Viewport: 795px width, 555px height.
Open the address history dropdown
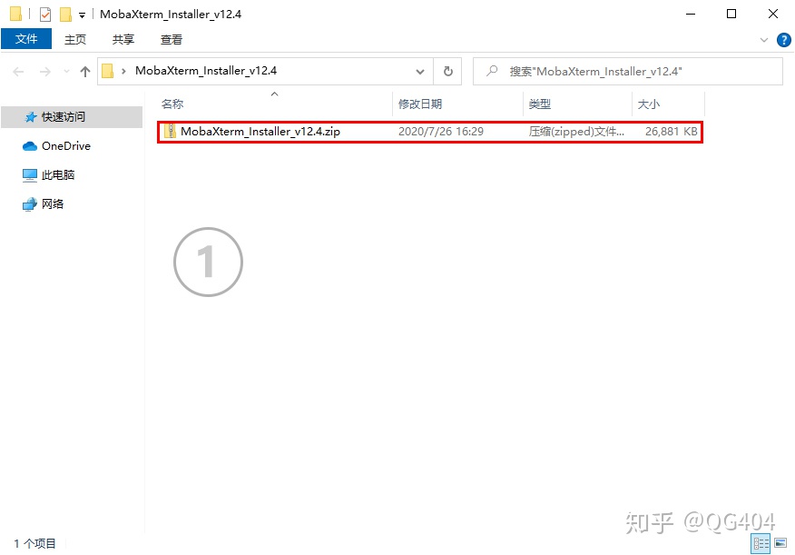coord(420,72)
